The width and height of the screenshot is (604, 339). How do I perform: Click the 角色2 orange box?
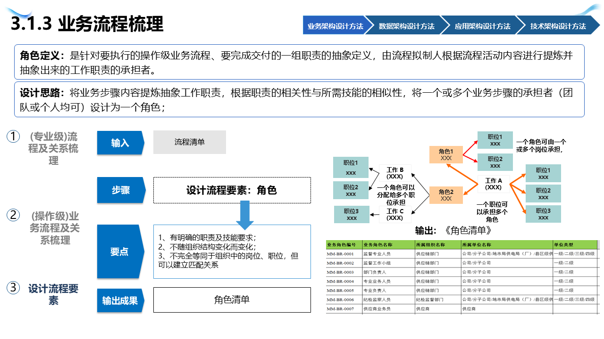click(x=446, y=194)
